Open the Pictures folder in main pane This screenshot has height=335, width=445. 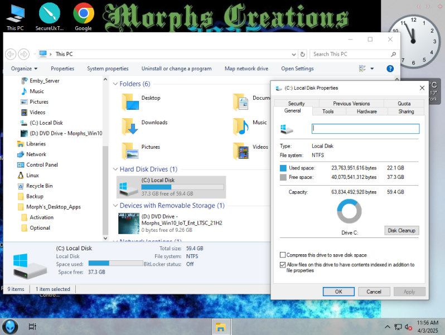coord(130,151)
